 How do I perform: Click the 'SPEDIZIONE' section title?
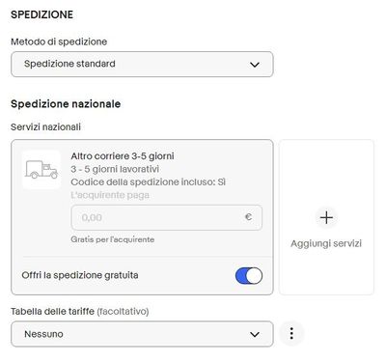tap(42, 14)
